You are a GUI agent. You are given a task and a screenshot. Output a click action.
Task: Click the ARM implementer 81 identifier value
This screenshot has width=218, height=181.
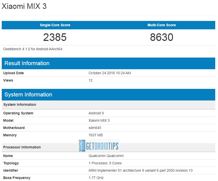(x=140, y=170)
